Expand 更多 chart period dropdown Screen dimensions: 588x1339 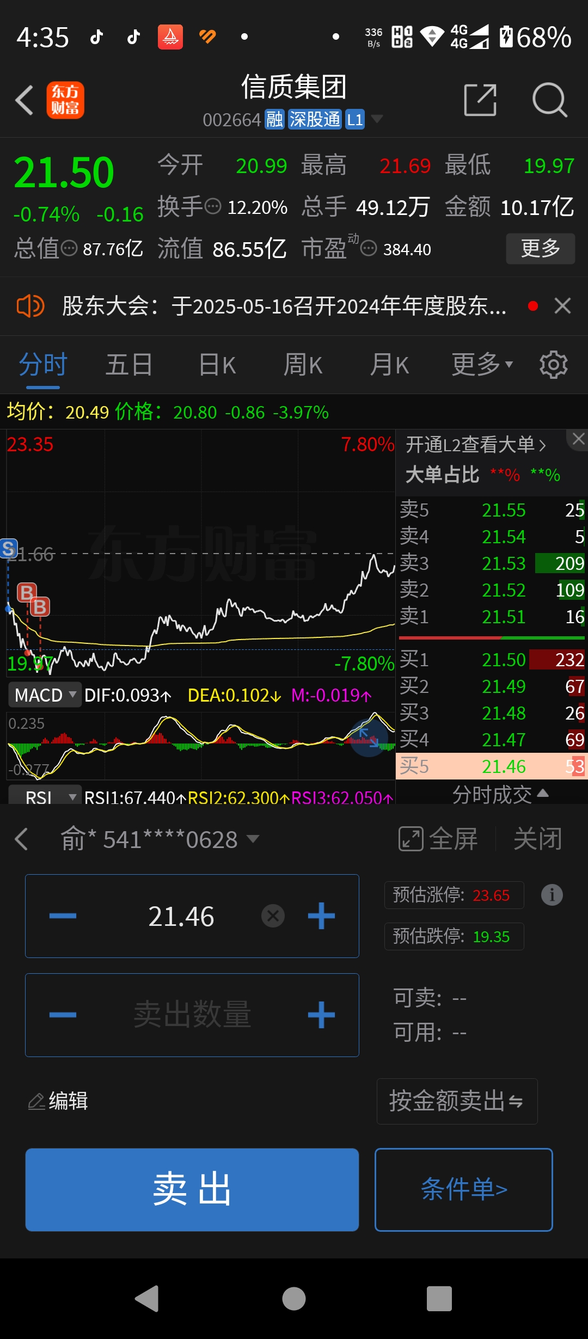tap(482, 365)
